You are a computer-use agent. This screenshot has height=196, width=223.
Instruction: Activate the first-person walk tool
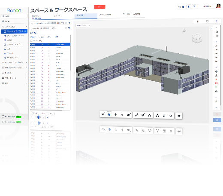tap(122, 114)
